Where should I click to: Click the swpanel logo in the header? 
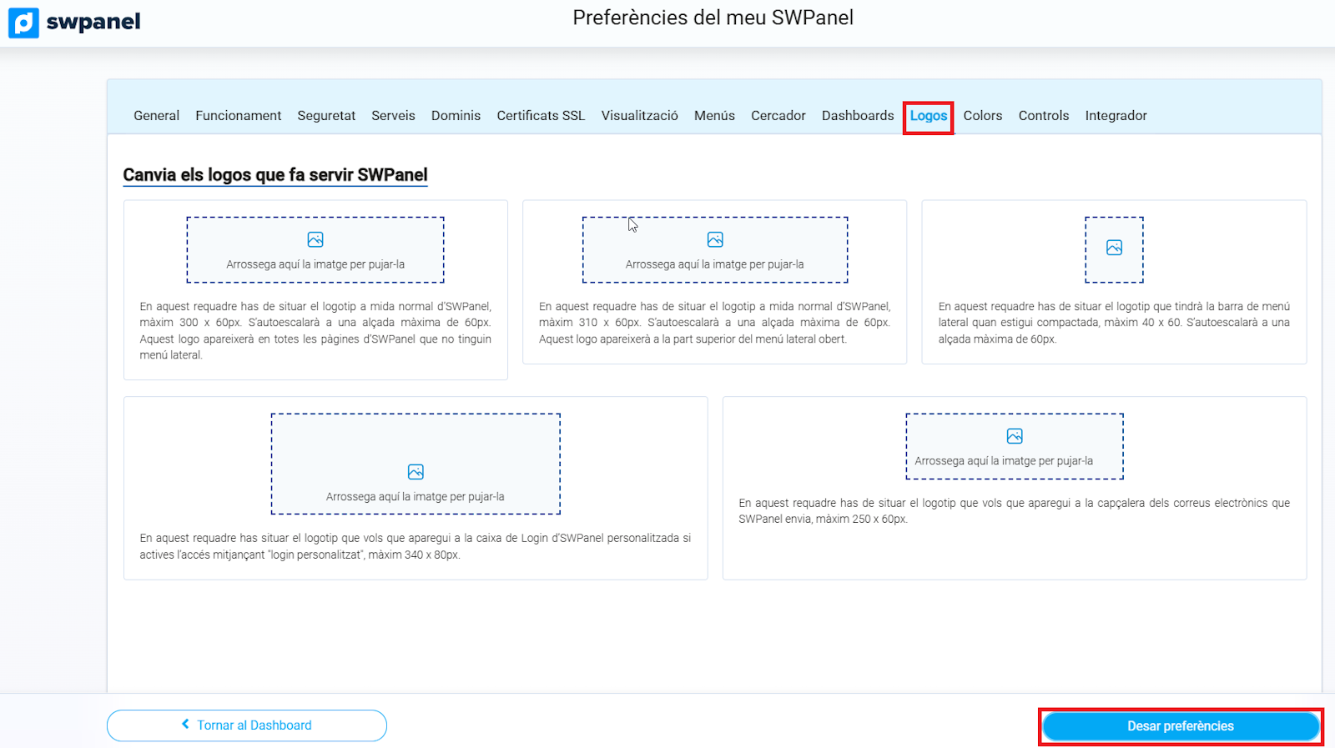point(75,23)
